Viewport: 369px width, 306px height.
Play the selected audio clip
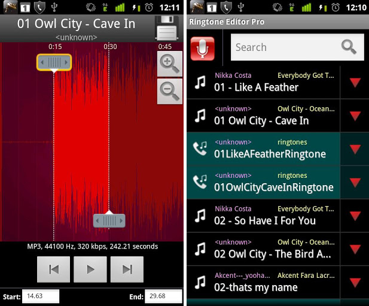point(90,269)
